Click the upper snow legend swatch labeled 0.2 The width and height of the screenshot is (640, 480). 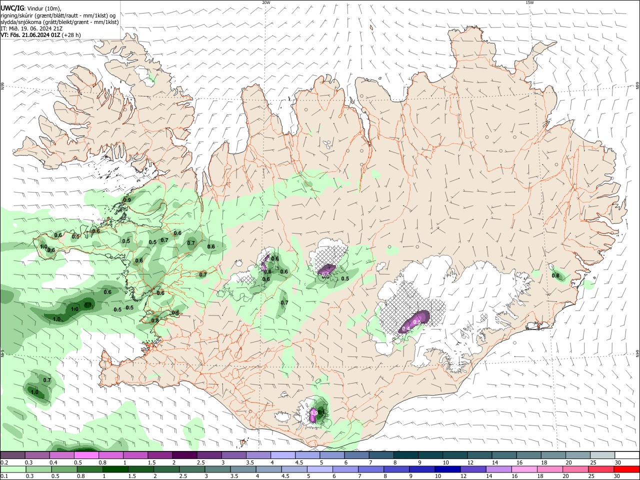(x=12, y=455)
